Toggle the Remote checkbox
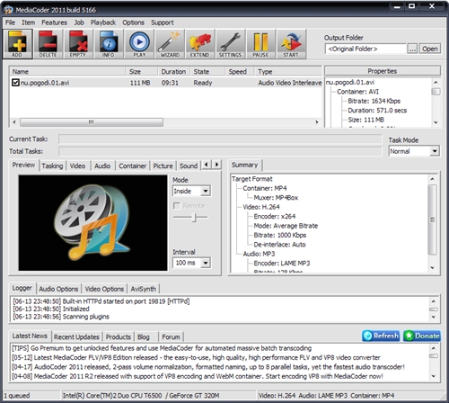Screen dimensions: 449x403 pyautogui.click(x=177, y=206)
